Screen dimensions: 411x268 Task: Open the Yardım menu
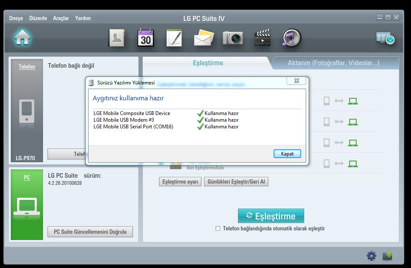pyautogui.click(x=83, y=18)
